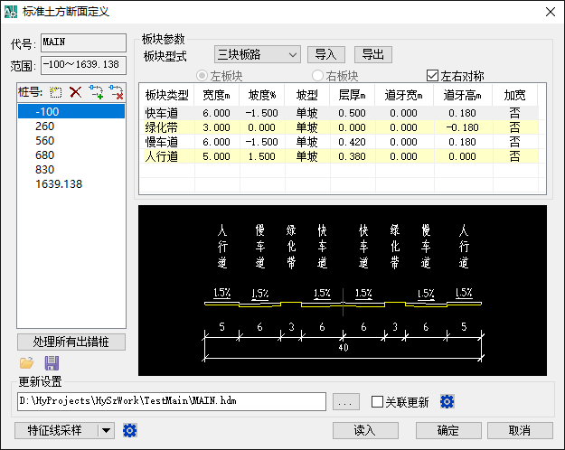Click 人行道 layer thickness 0.380
This screenshot has height=450, width=565.
point(352,156)
